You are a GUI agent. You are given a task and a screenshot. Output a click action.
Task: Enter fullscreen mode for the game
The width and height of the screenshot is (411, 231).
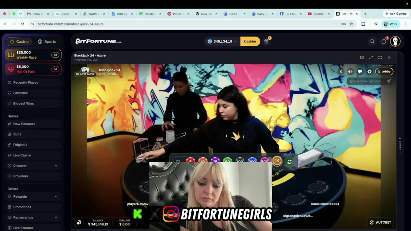coord(380,57)
